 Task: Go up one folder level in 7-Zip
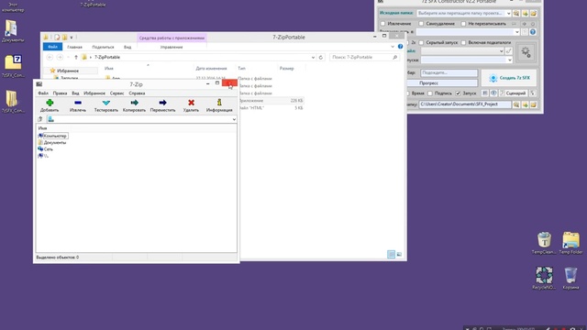point(40,119)
